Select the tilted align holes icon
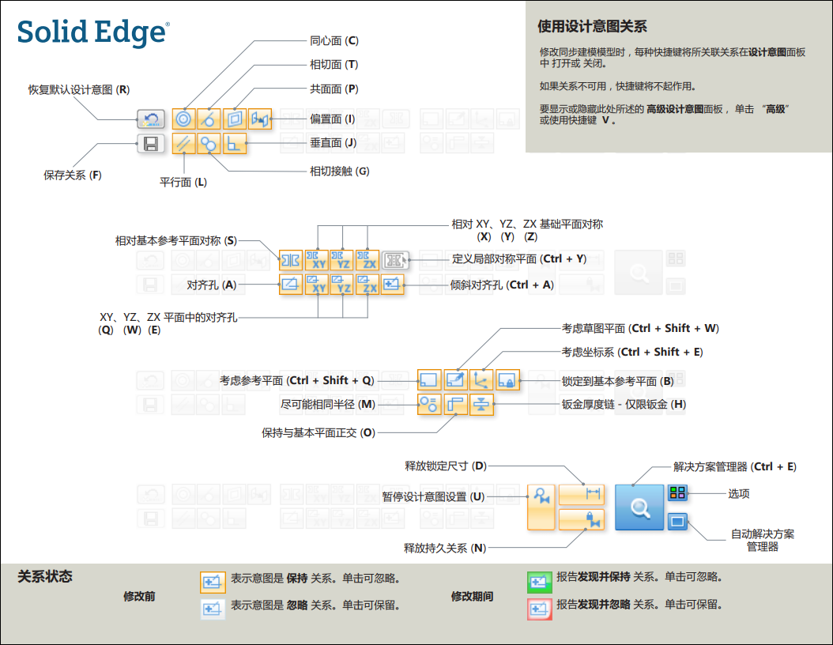This screenshot has height=645, width=833. coord(393,285)
